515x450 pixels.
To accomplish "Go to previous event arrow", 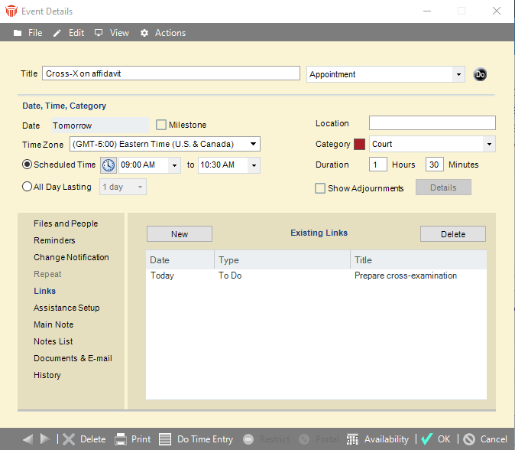I will tap(28, 439).
